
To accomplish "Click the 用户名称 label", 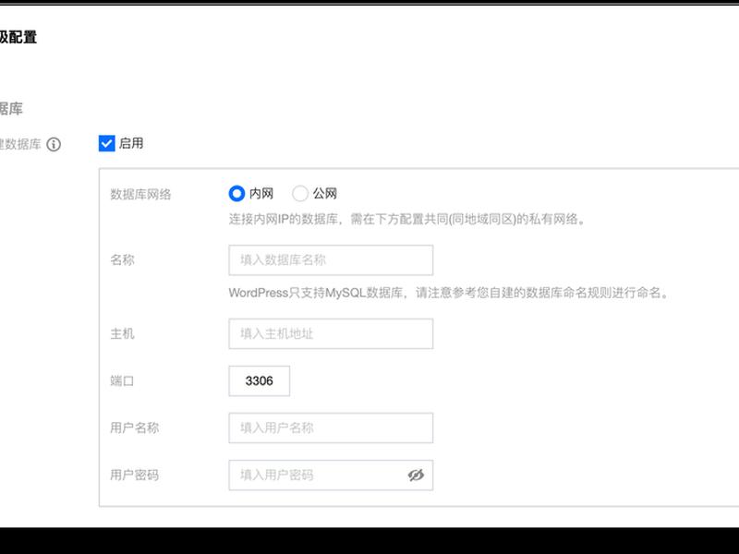I will (134, 428).
